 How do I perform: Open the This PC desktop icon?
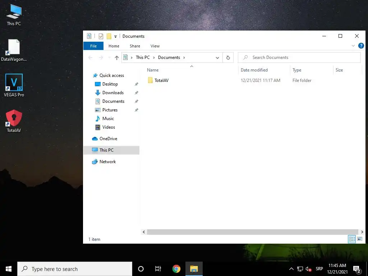(14, 15)
